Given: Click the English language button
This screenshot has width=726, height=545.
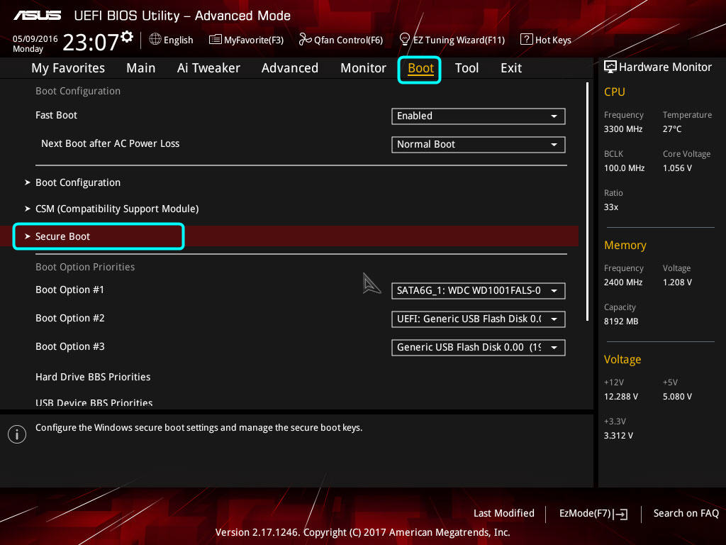Looking at the screenshot, I should 178,40.
